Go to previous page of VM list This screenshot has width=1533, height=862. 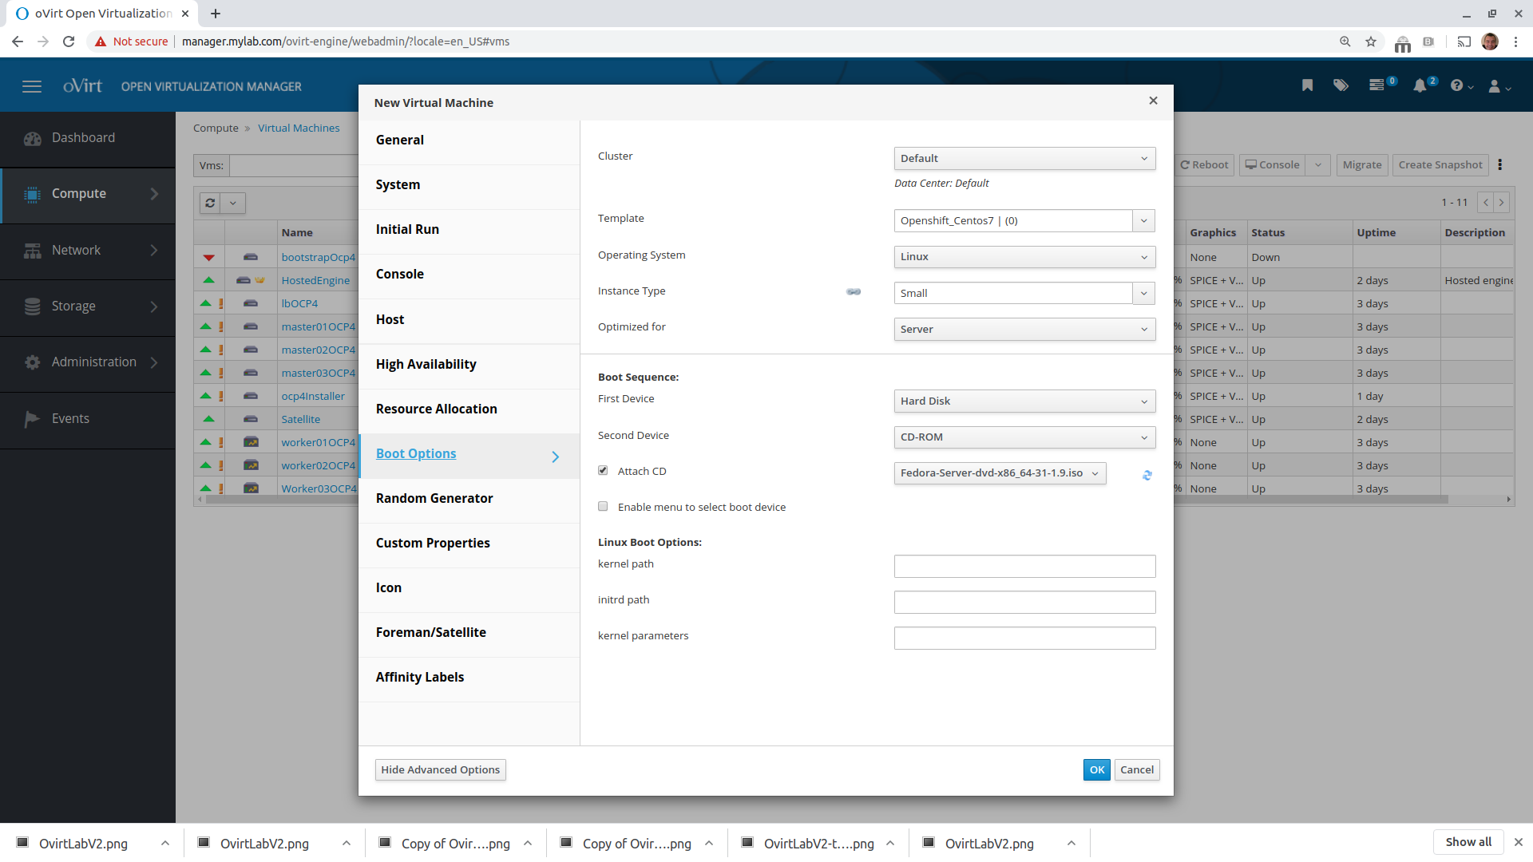pyautogui.click(x=1486, y=203)
